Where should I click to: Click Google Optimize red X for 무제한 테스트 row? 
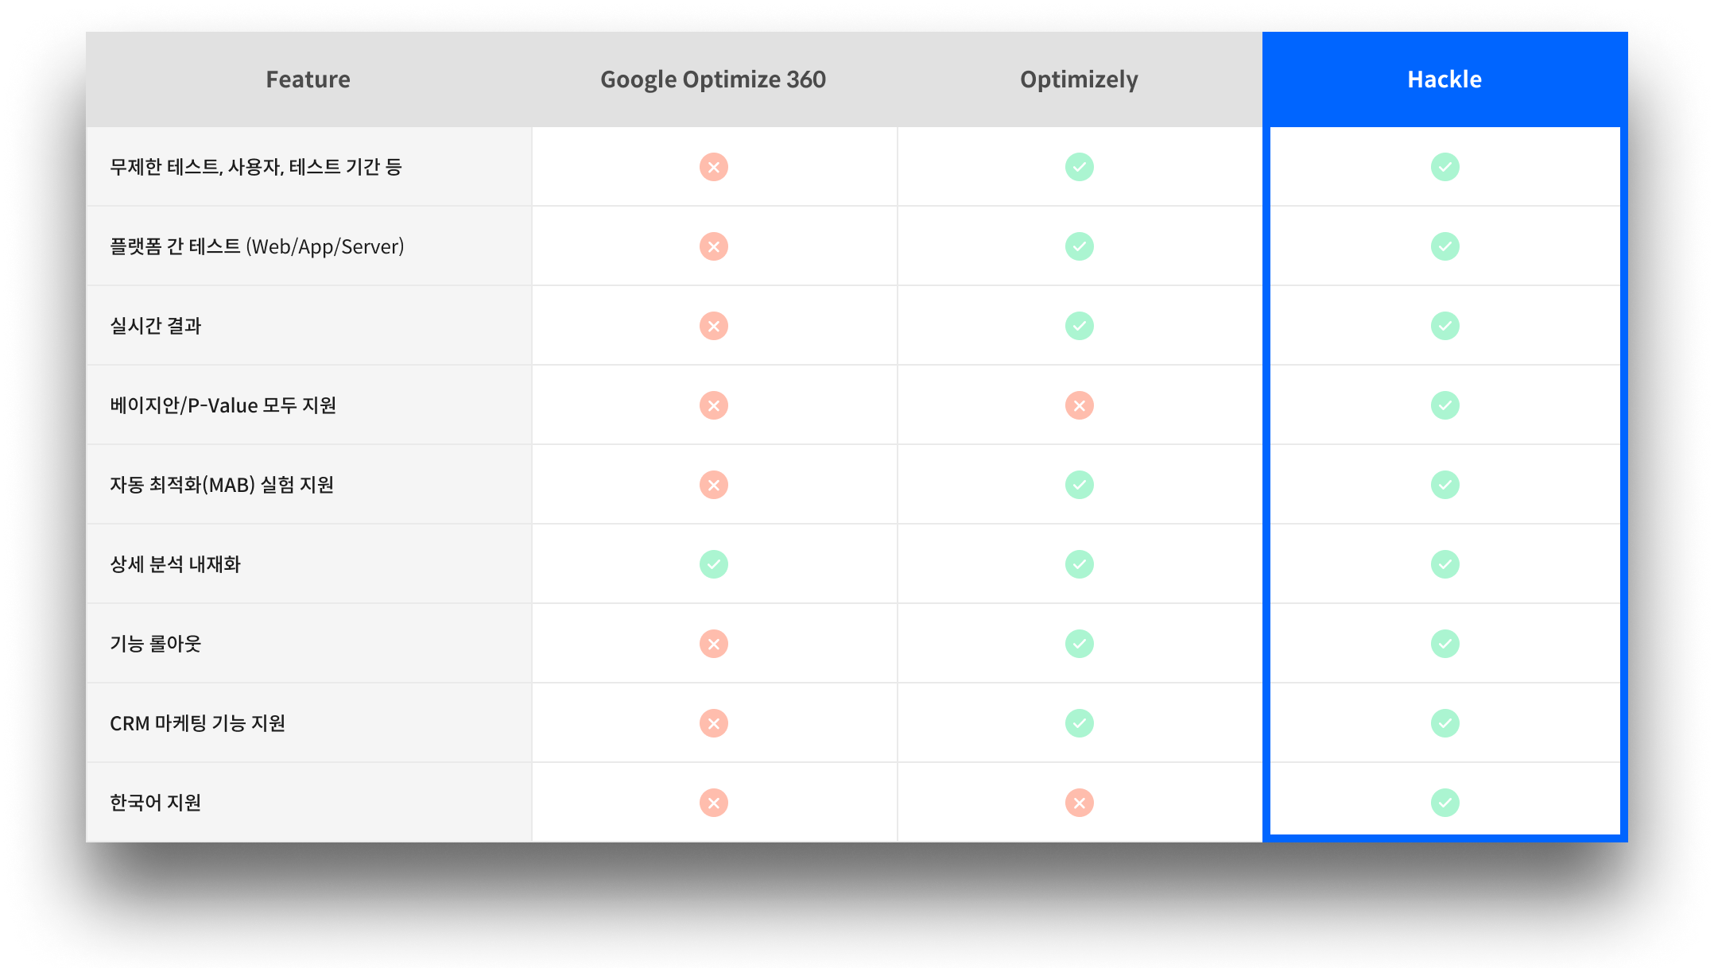[x=713, y=167]
